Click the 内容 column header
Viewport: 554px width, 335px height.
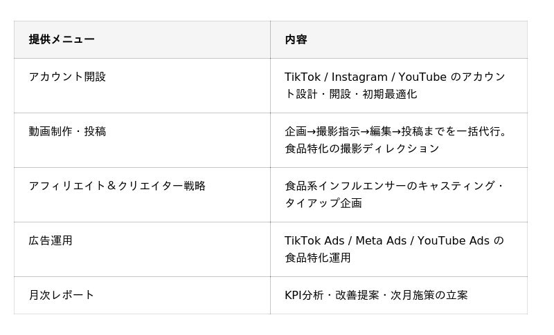click(296, 39)
